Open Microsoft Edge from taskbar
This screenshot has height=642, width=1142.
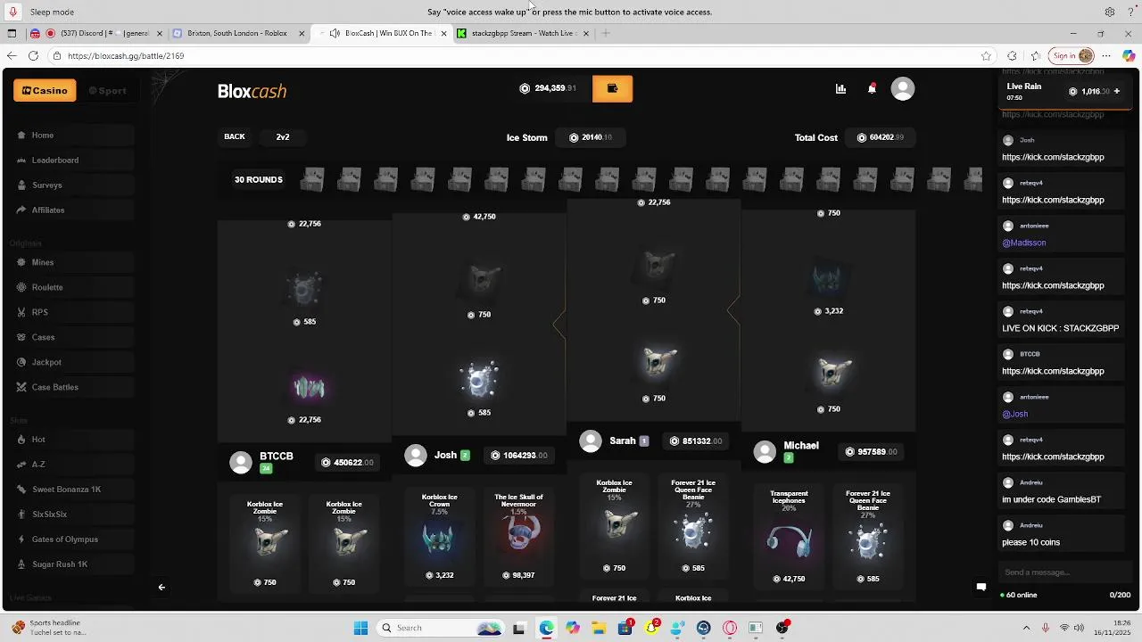[546, 628]
